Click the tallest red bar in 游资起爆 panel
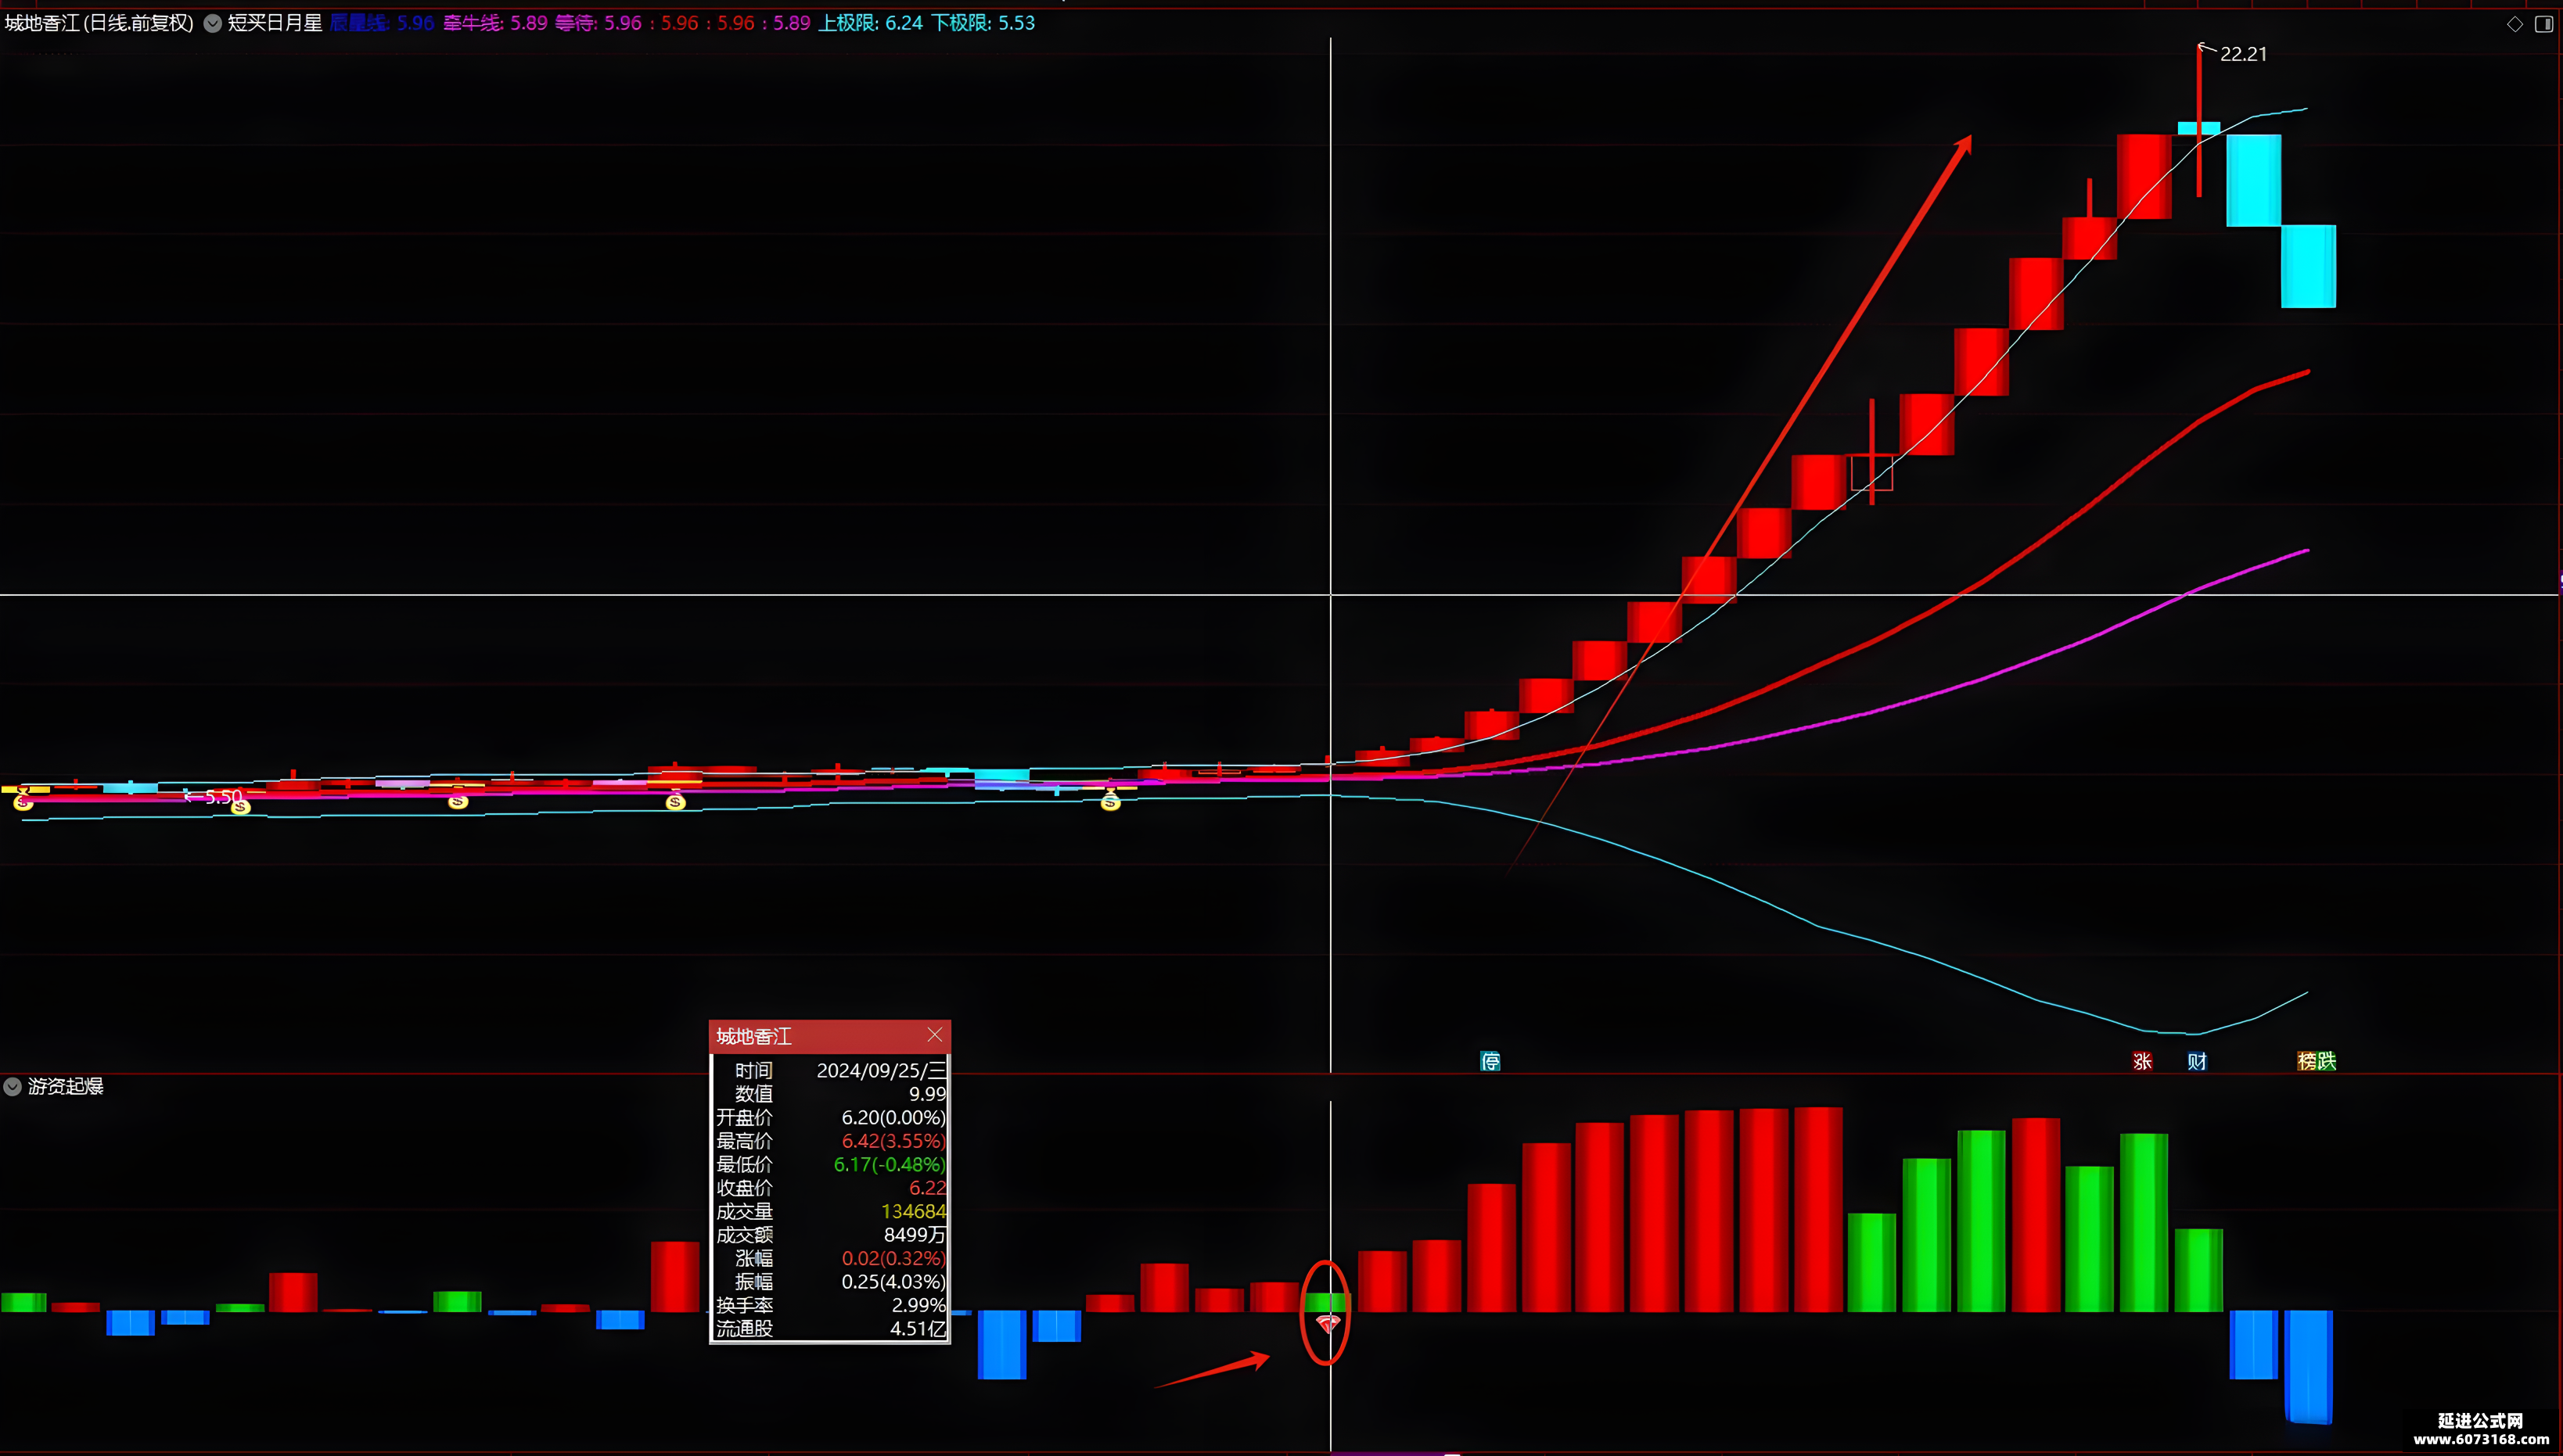Image resolution: width=2563 pixels, height=1456 pixels. tap(1817, 1208)
